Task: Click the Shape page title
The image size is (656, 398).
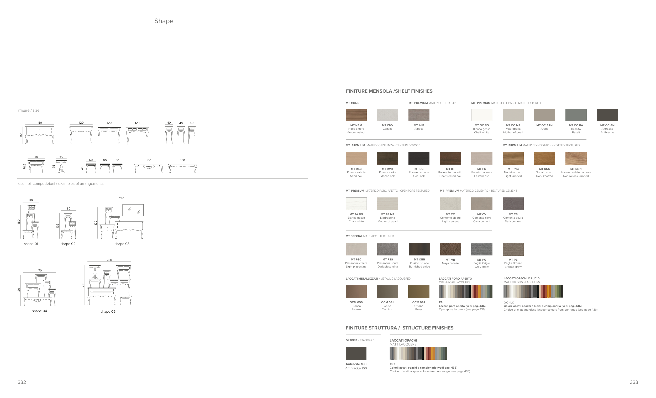Action: (164, 21)
